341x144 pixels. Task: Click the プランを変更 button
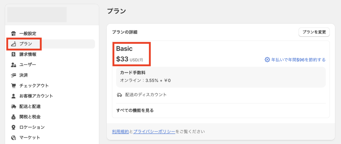(x=314, y=32)
